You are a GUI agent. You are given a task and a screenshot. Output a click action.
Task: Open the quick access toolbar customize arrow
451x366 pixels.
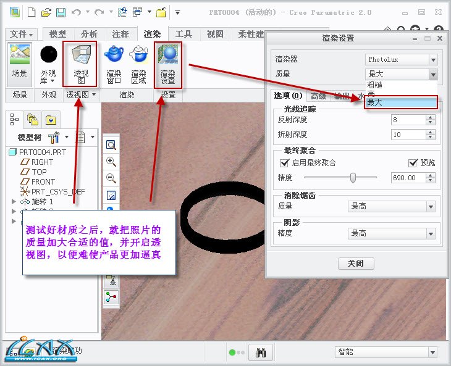coord(177,12)
